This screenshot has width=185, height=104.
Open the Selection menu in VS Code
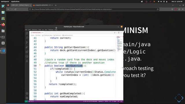pos(34,30)
